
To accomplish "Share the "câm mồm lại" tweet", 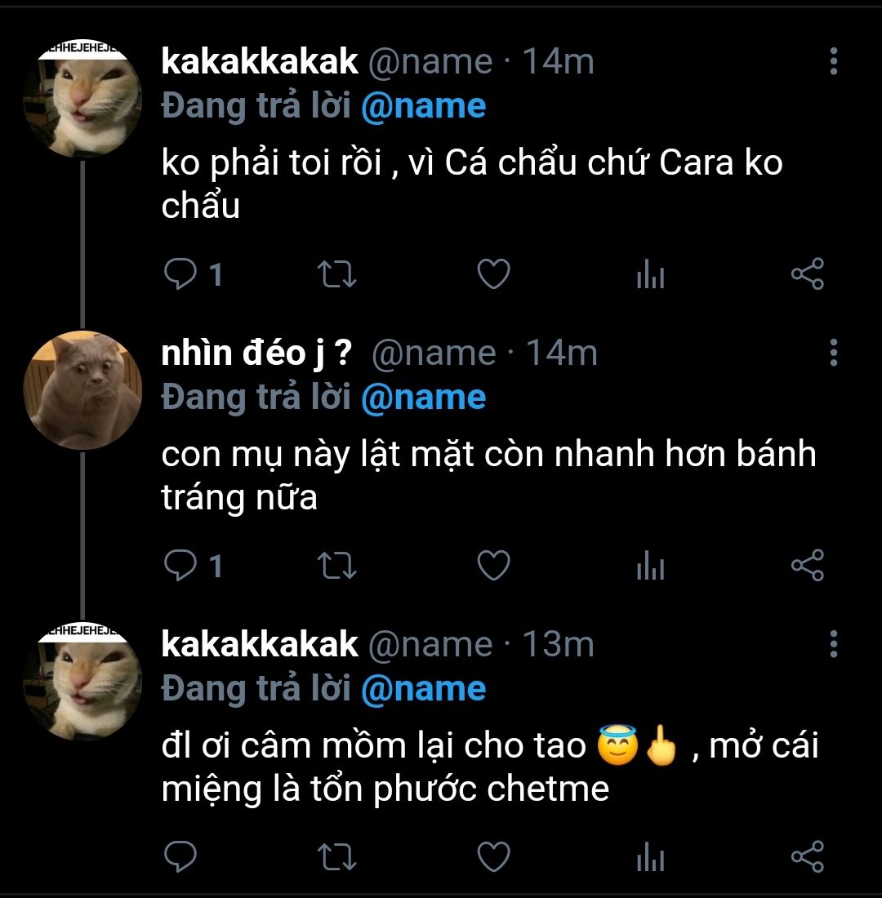I will (x=808, y=857).
